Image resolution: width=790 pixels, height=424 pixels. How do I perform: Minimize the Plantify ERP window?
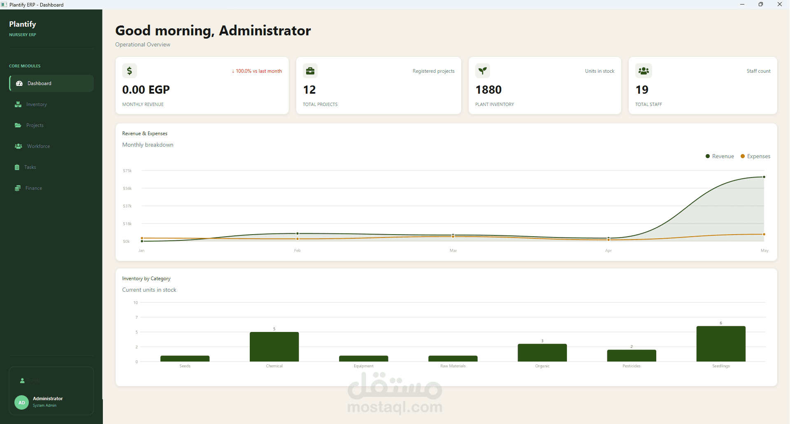(x=742, y=5)
